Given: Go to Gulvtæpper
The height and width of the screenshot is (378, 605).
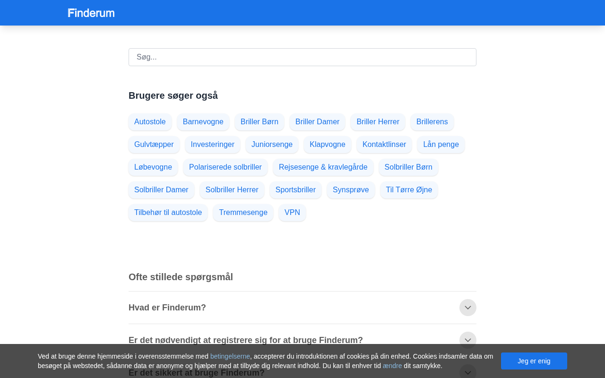Looking at the screenshot, I should pos(154,145).
